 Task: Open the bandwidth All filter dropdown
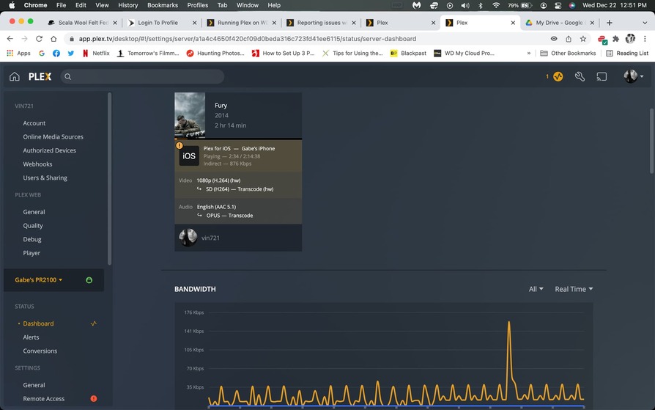click(536, 289)
